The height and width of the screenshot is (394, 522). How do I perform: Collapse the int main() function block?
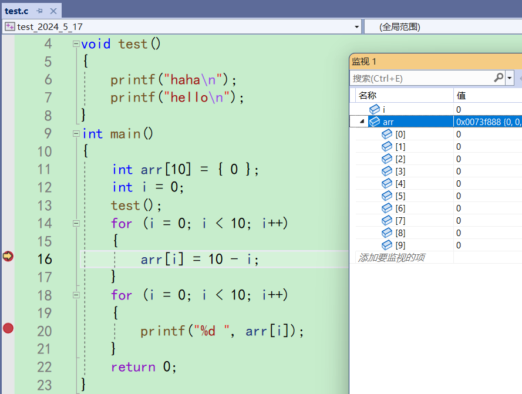click(76, 133)
